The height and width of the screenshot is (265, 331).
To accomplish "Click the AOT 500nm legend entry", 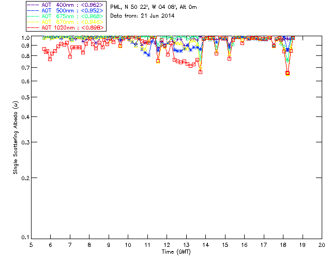I will click(x=66, y=10).
